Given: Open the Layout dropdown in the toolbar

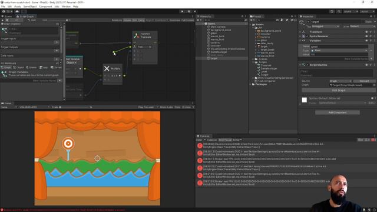Looking at the screenshot, I should pyautogui.click(x=367, y=11).
